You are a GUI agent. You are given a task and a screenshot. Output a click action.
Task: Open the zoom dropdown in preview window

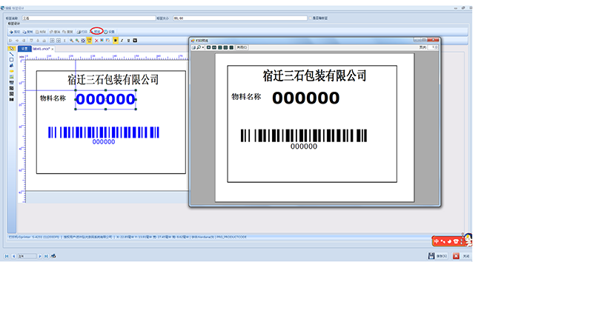pos(203,47)
